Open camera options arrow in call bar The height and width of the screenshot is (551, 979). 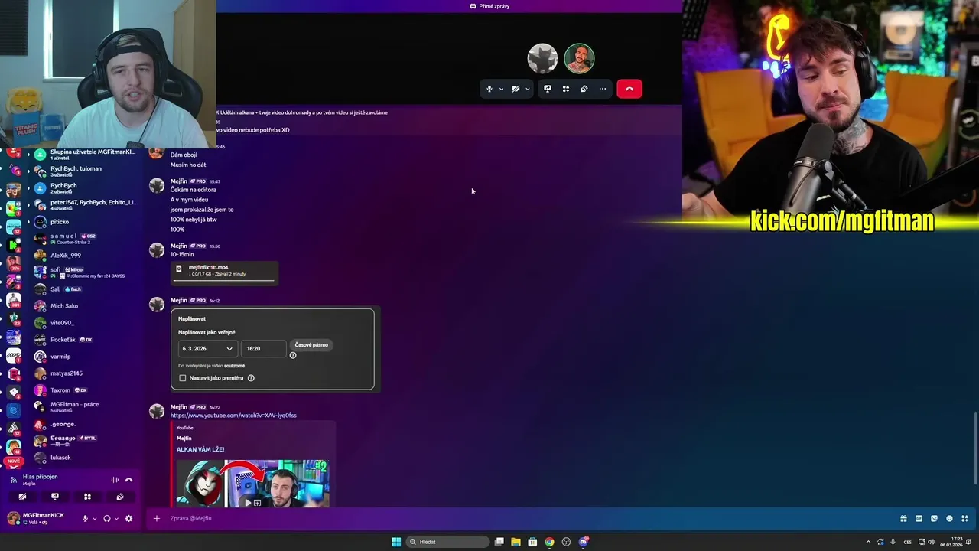(527, 89)
